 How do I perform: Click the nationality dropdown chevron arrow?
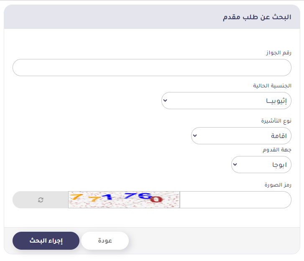tap(165, 101)
